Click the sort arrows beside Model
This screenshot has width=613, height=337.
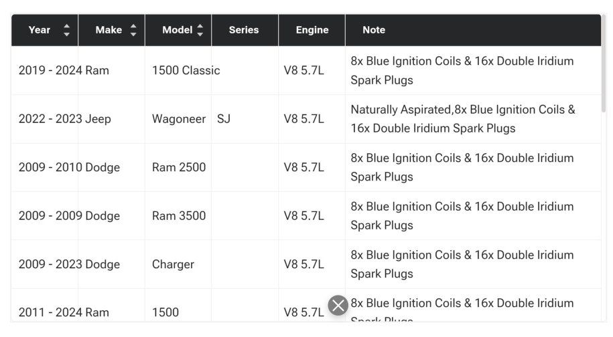pos(200,30)
